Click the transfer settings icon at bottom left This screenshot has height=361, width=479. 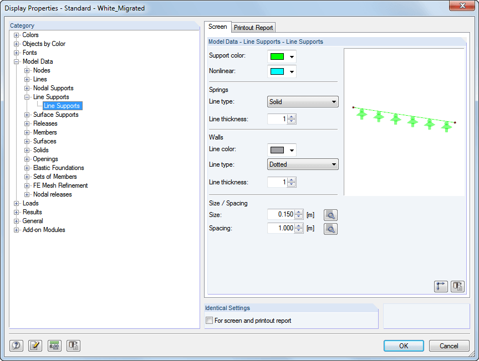[73, 345]
